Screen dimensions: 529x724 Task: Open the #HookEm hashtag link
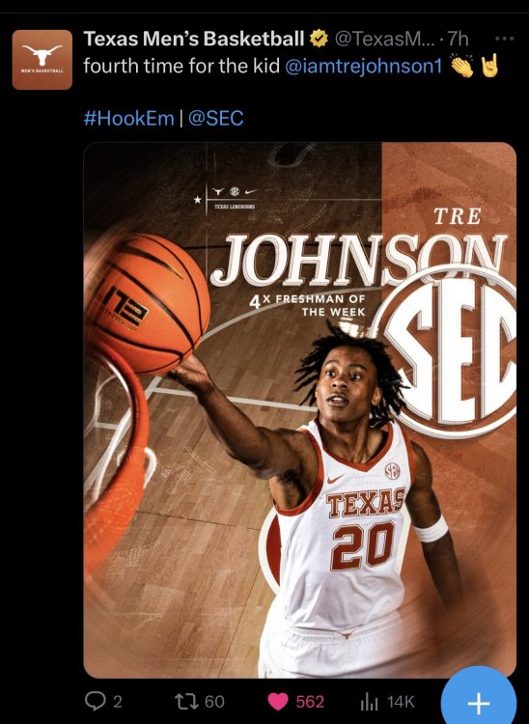pos(128,118)
